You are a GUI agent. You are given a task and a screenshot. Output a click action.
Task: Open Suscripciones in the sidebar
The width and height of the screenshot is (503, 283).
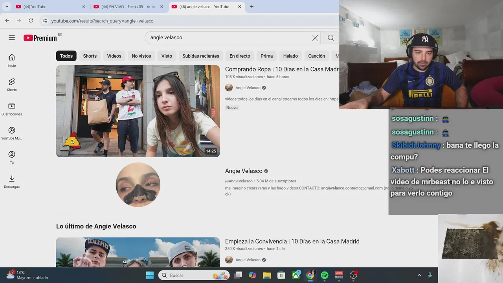12,109
